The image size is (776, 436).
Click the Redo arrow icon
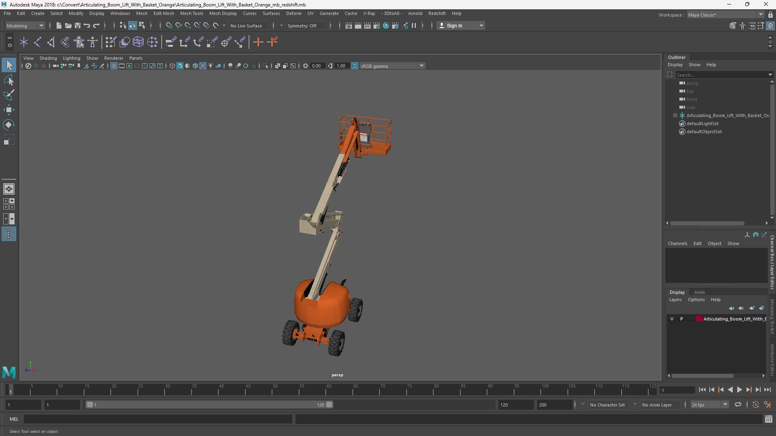tap(96, 25)
